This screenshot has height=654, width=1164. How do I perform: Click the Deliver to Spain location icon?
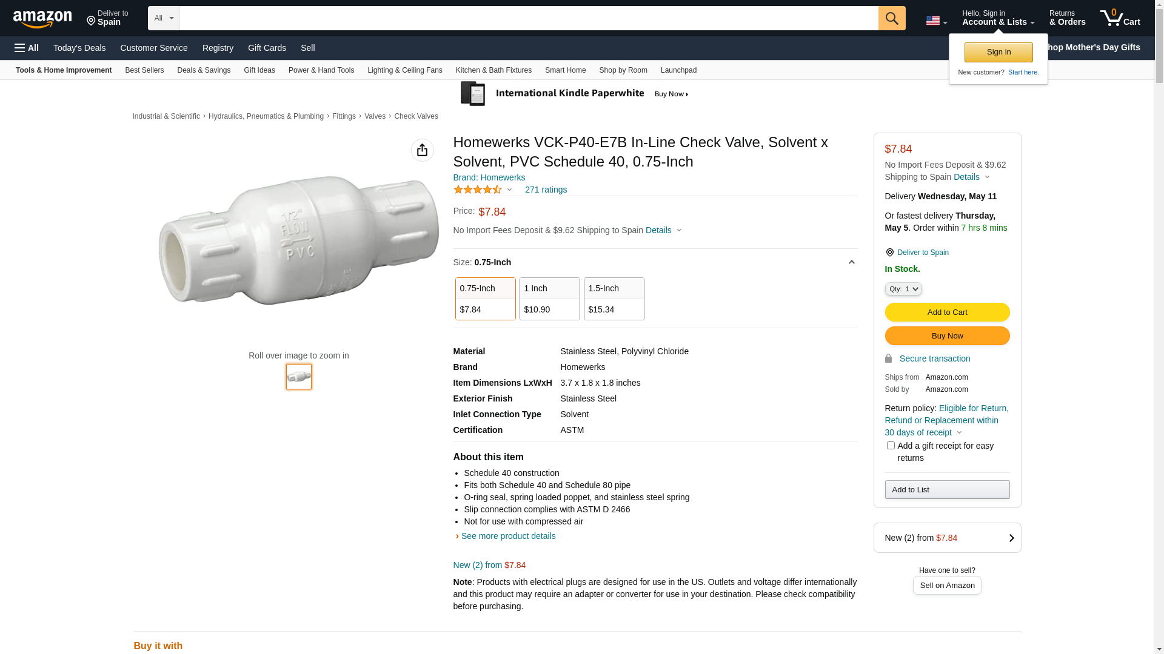click(889, 253)
